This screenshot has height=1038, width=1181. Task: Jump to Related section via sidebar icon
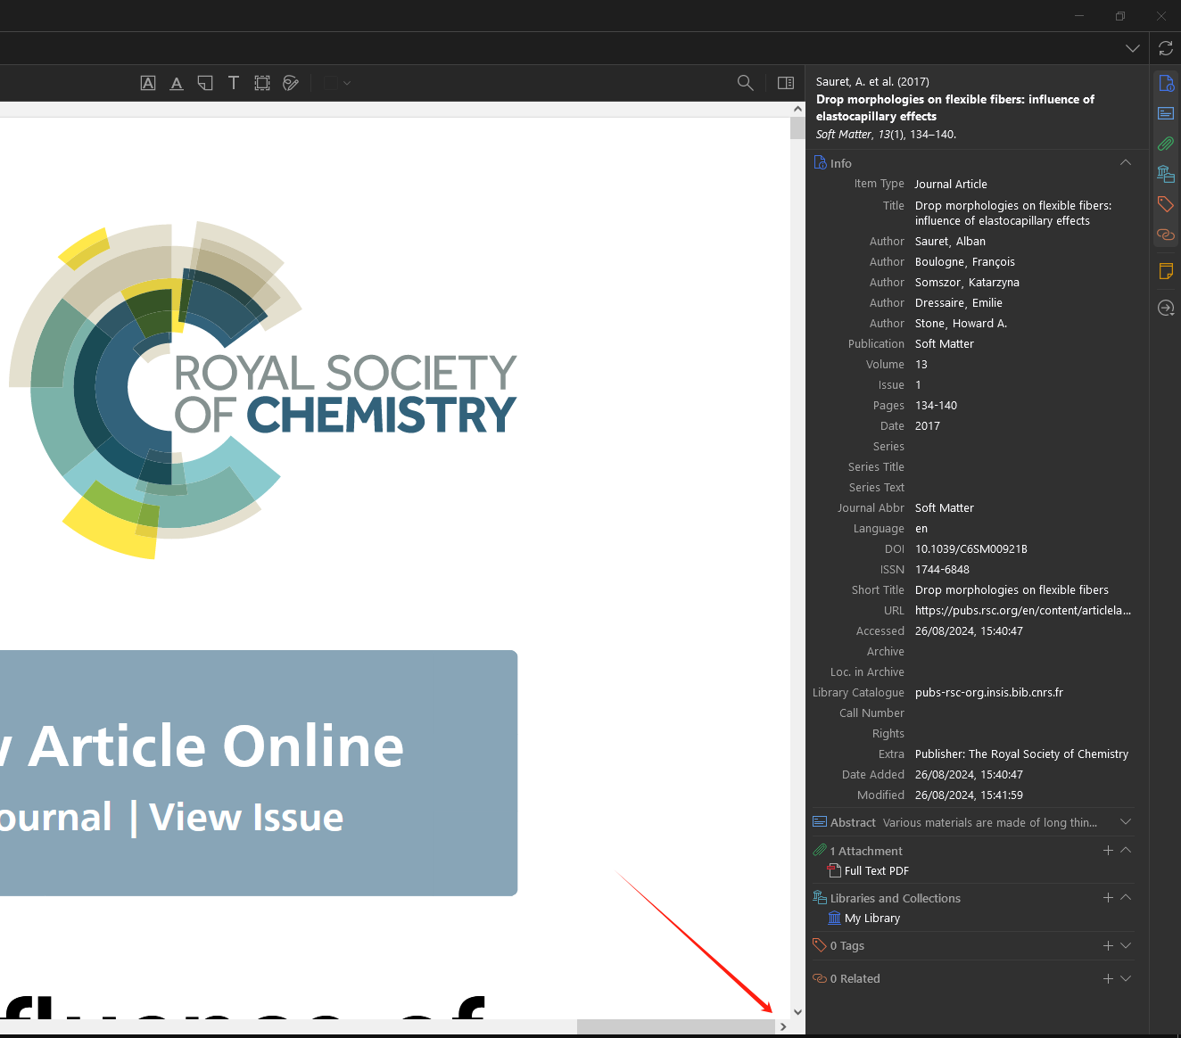coord(1166,235)
